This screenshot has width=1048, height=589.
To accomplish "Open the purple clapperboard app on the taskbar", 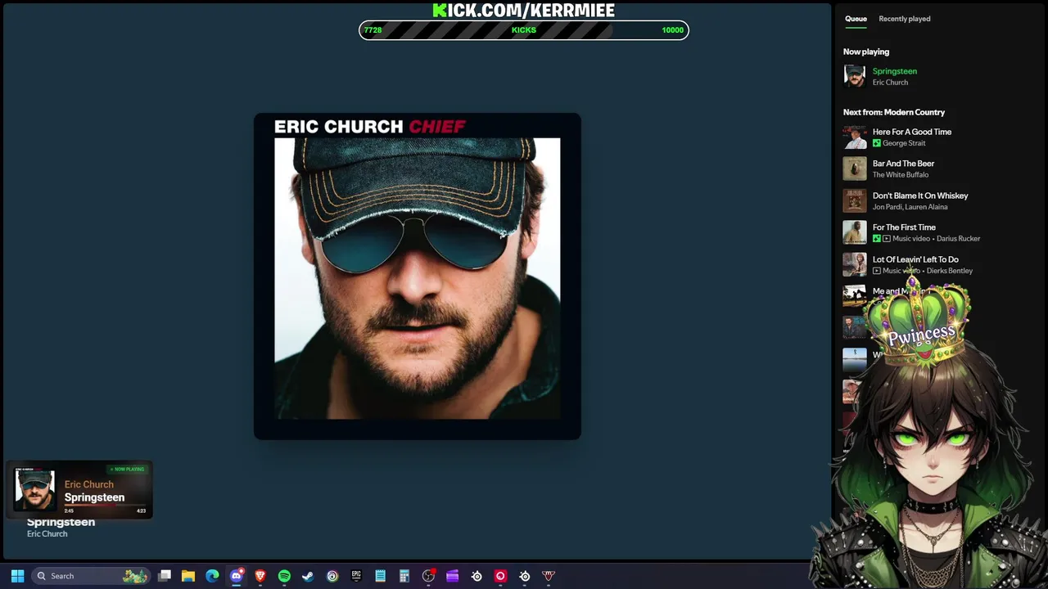I will tap(452, 576).
